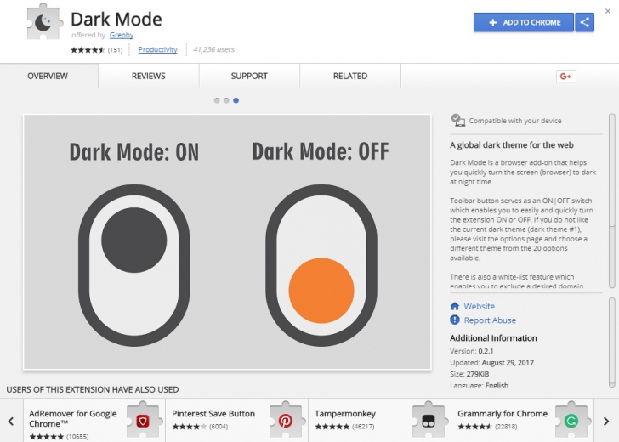Image resolution: width=619 pixels, height=442 pixels.
Task: Click the share icon button
Action: pyautogui.click(x=585, y=22)
